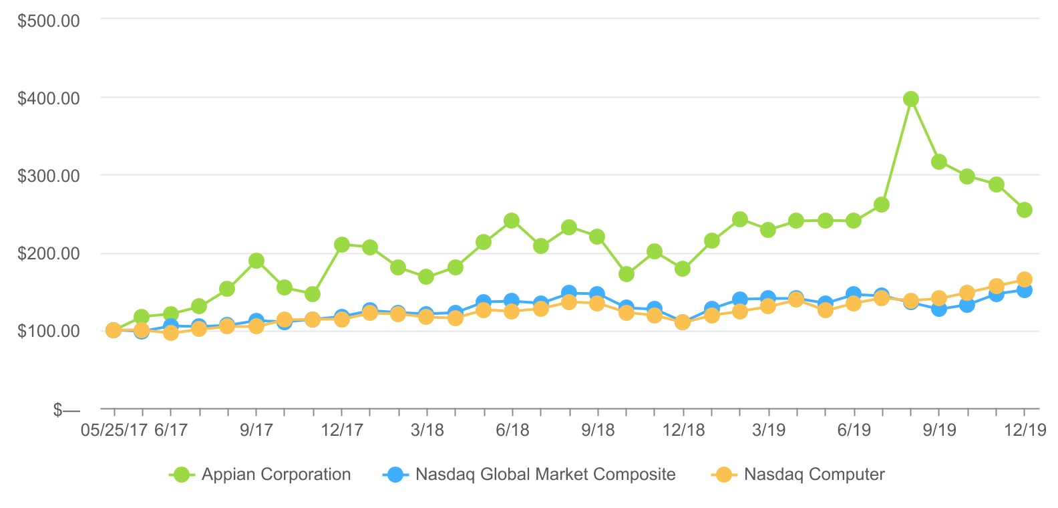Hide the Nasdaq Global Market Composite series
The width and height of the screenshot is (1058, 508).
click(545, 475)
